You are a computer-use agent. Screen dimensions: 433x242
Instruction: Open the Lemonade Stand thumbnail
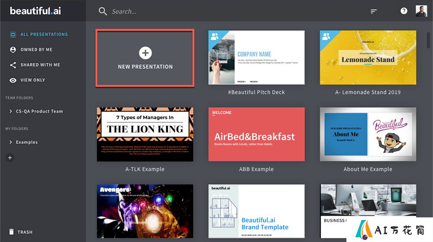(368, 57)
